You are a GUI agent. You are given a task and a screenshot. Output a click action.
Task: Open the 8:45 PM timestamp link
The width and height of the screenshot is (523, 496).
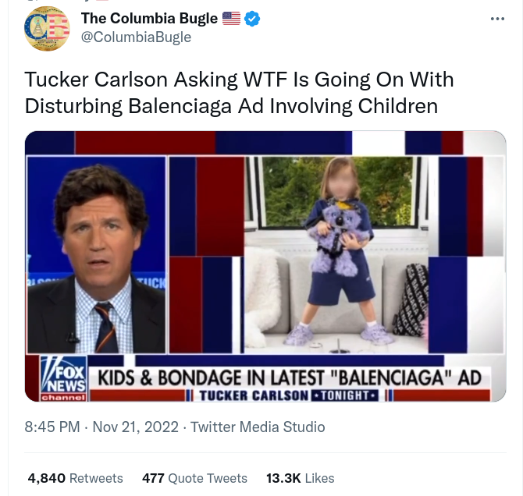point(52,427)
